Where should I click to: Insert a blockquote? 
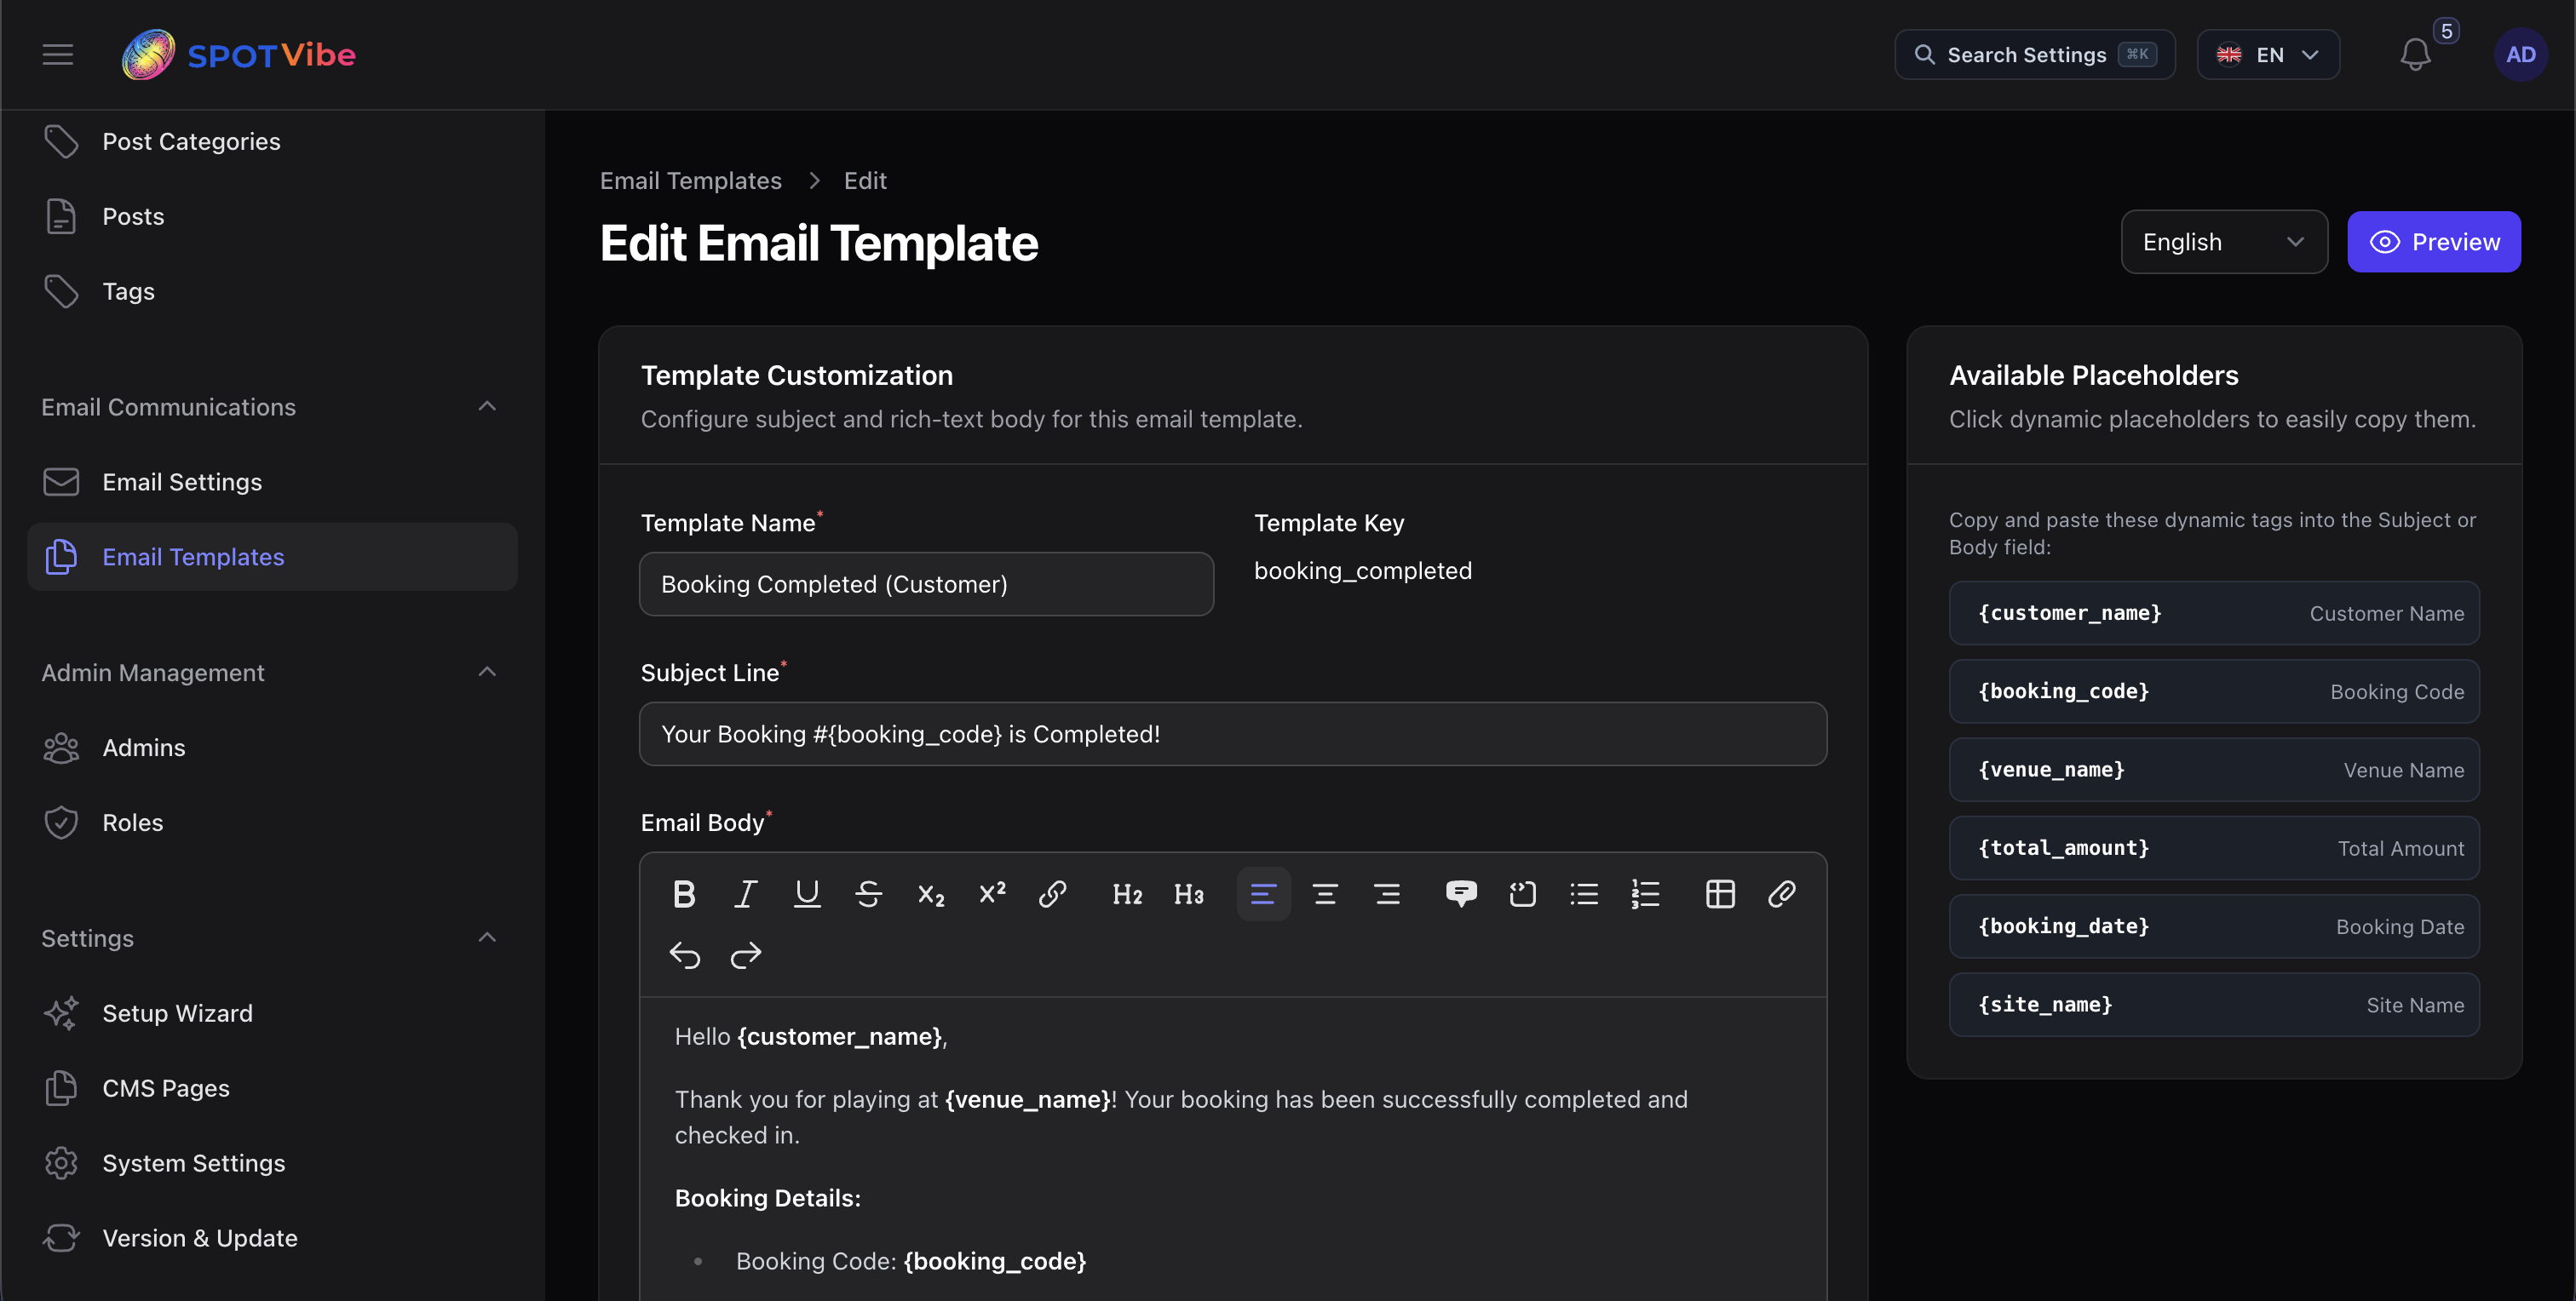[1461, 893]
